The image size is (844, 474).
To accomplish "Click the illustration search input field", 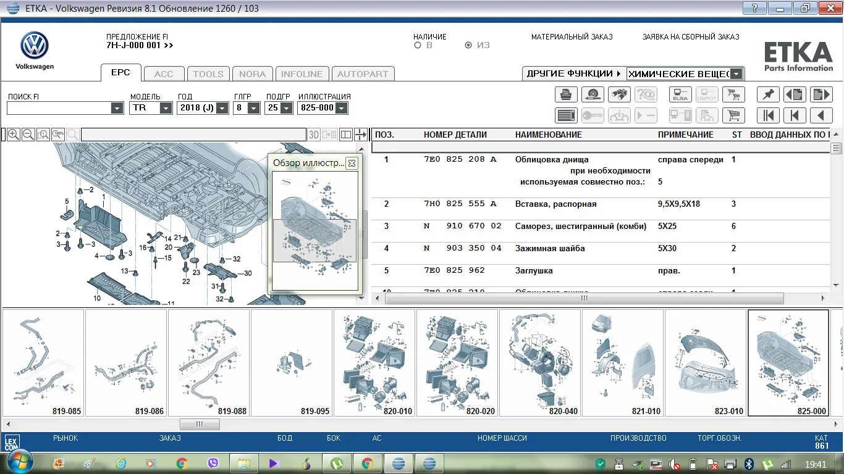I will click(x=193, y=135).
